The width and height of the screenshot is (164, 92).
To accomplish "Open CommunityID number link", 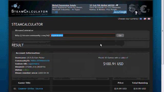I will tap(40, 61).
